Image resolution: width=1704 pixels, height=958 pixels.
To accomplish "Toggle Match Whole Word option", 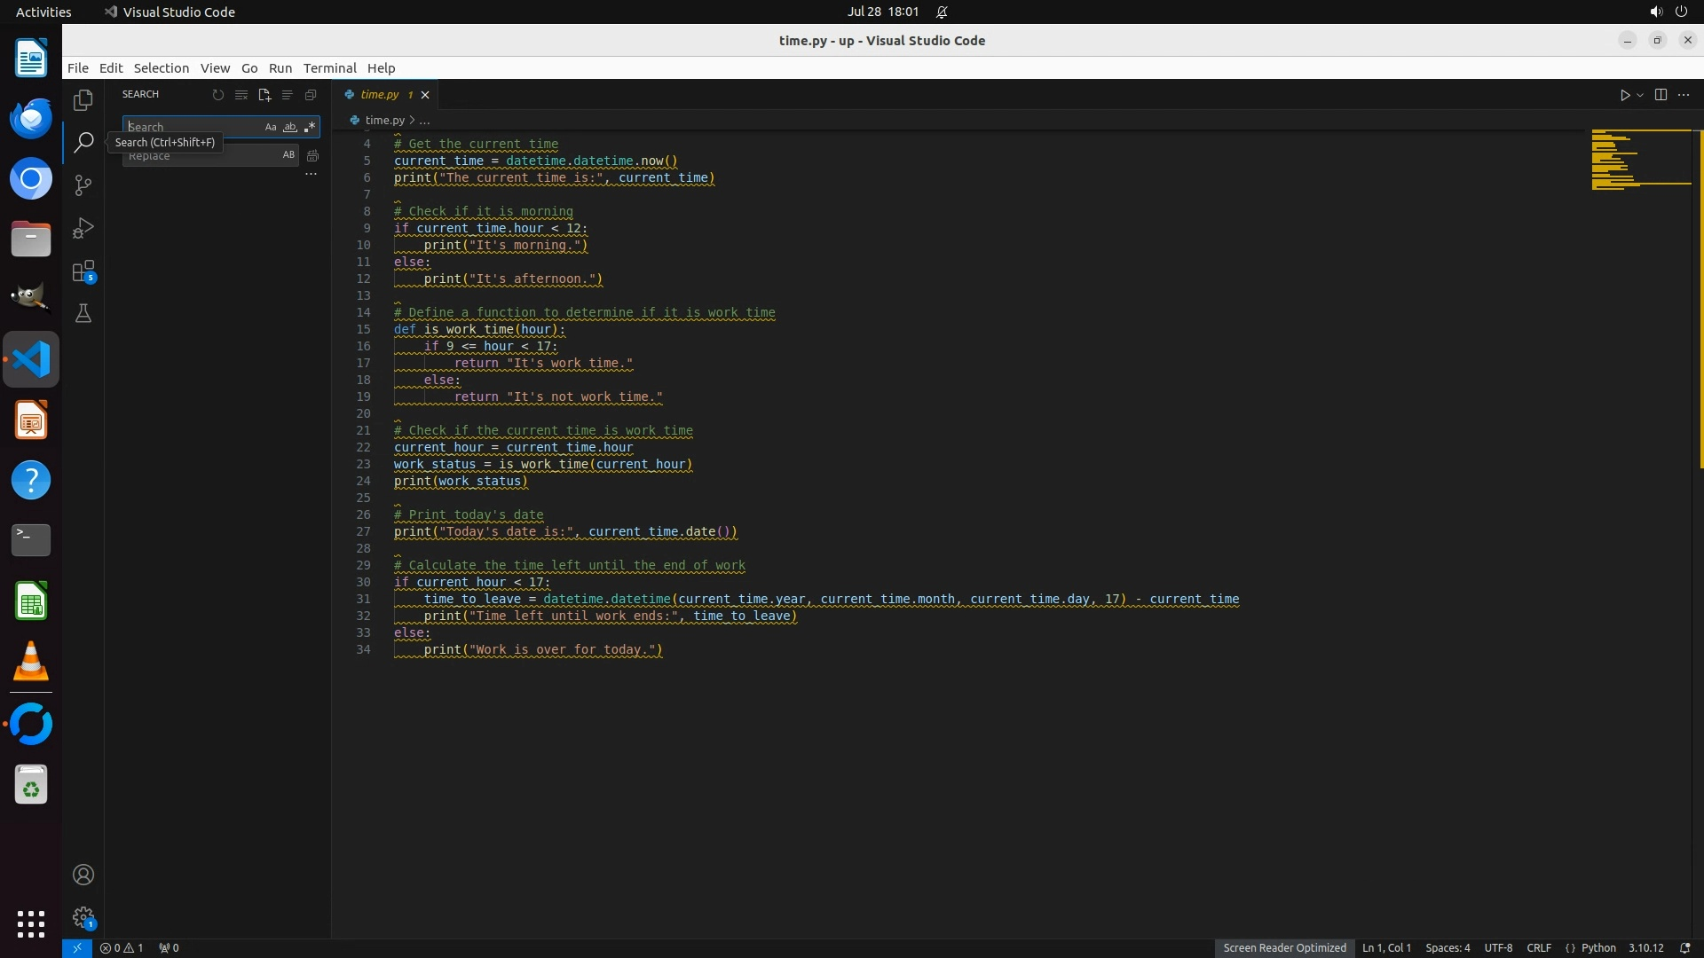I will coord(290,127).
